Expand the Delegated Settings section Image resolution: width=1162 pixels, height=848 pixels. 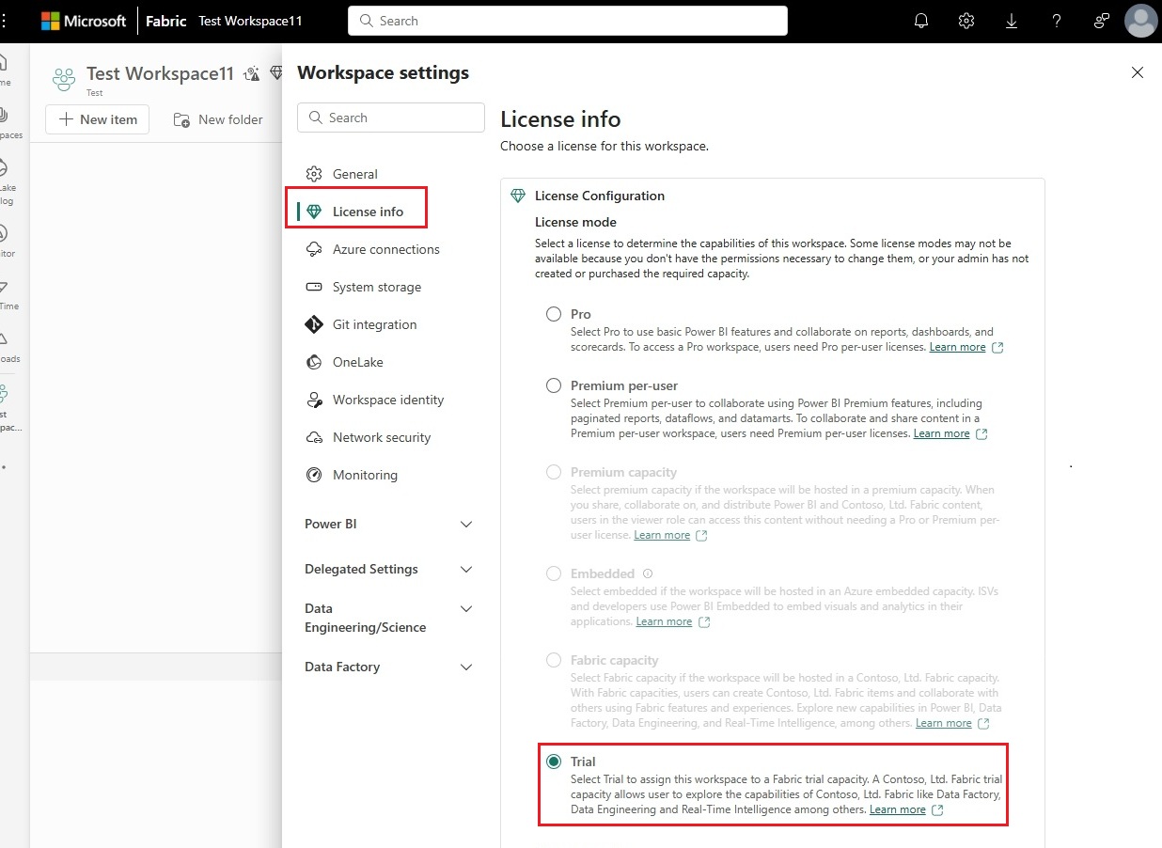point(465,569)
